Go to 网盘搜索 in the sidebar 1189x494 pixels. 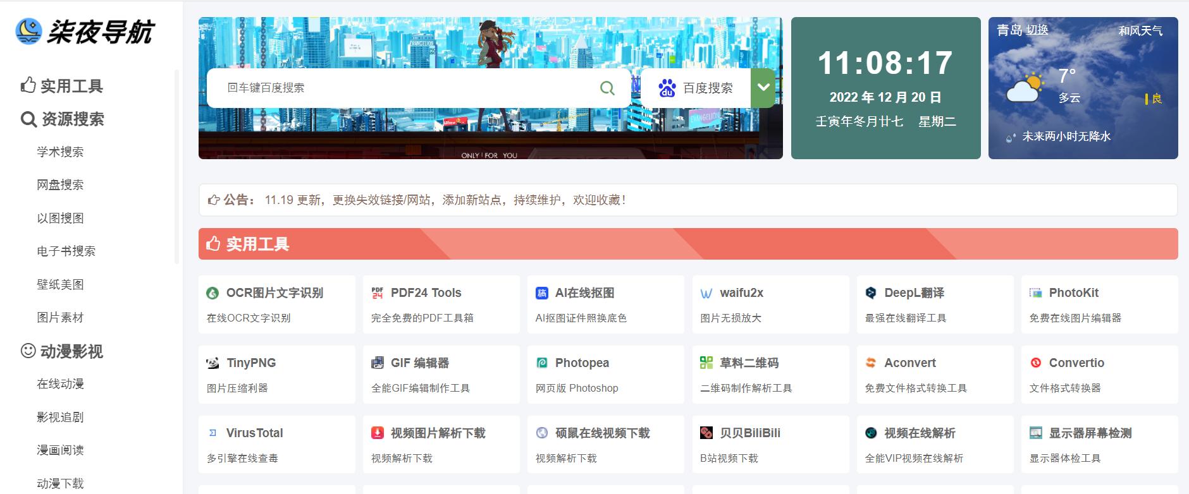click(x=60, y=184)
